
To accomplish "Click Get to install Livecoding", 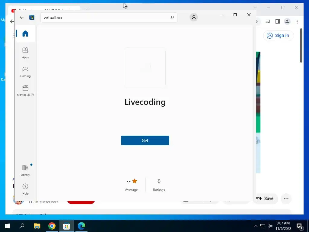I will (145, 140).
